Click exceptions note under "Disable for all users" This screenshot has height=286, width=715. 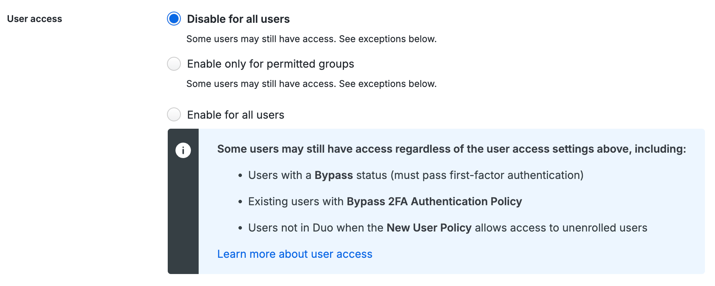312,39
